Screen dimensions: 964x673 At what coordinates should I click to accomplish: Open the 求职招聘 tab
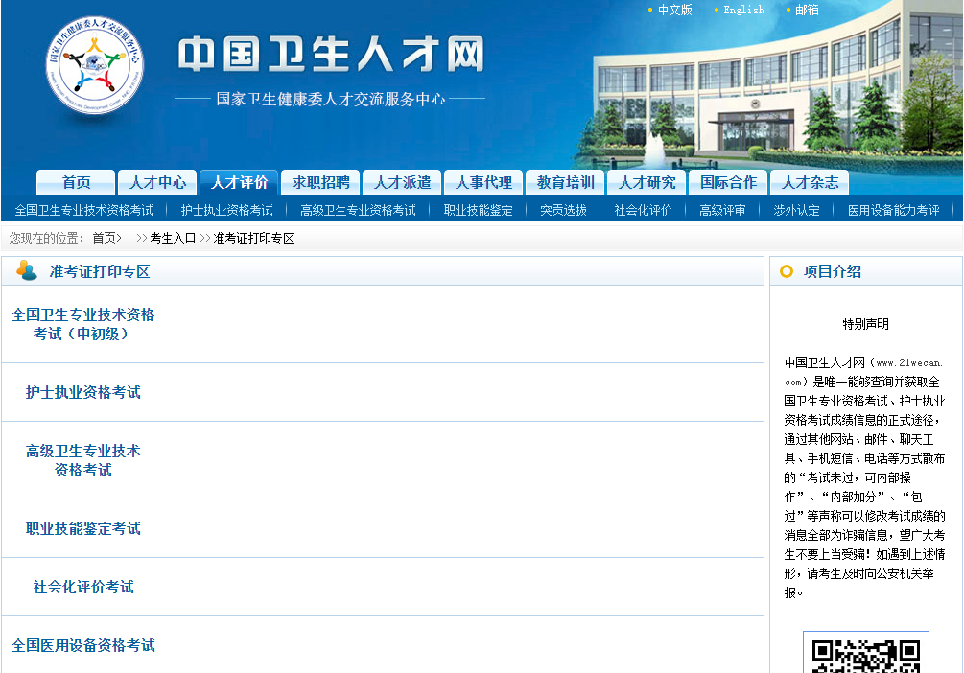(320, 182)
